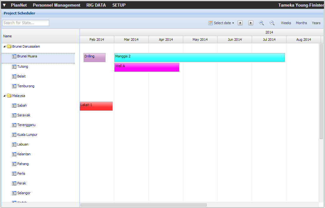Click the zoom out magnifier icon
Screen dimensions: 325x208
(272, 23)
